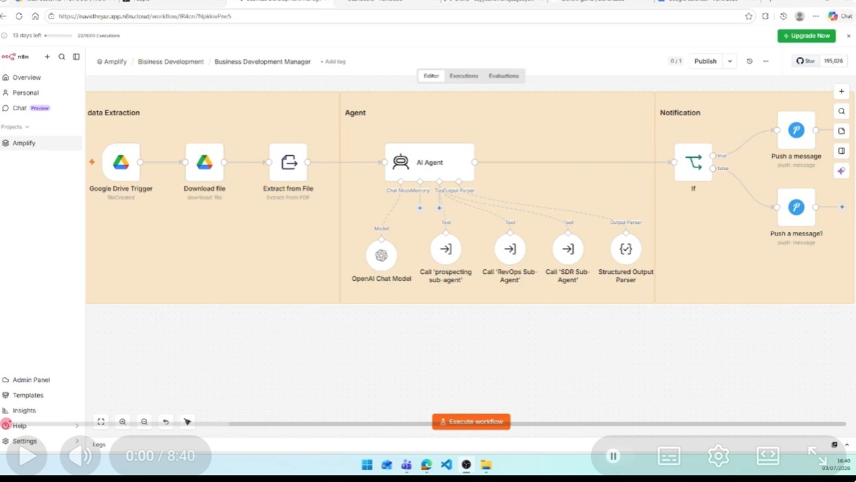Open the OpenAI Chat Model node
856x482 pixels.
click(x=381, y=255)
